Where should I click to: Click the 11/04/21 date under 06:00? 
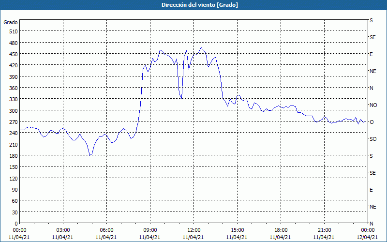[106, 237]
